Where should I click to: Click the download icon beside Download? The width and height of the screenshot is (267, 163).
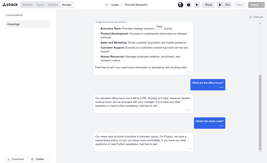(9, 159)
